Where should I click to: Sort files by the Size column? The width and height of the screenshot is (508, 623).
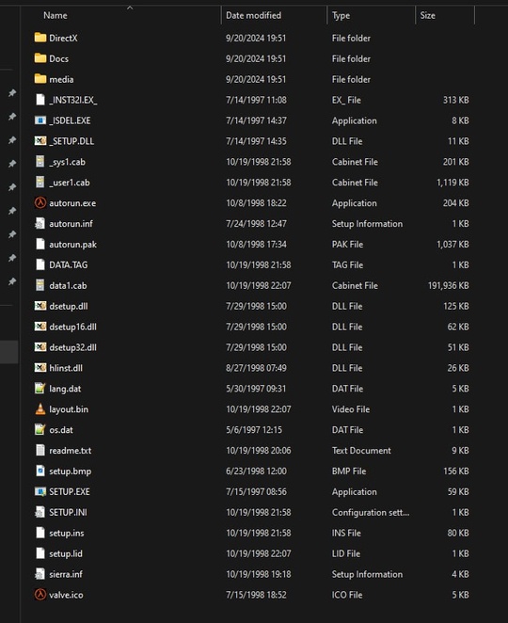click(427, 15)
